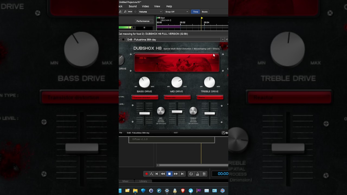Click the purple mask taskbar icon
The width and height of the screenshot is (347, 195).
pos(199,191)
